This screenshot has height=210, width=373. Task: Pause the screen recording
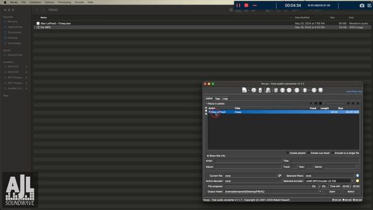tap(238, 5)
